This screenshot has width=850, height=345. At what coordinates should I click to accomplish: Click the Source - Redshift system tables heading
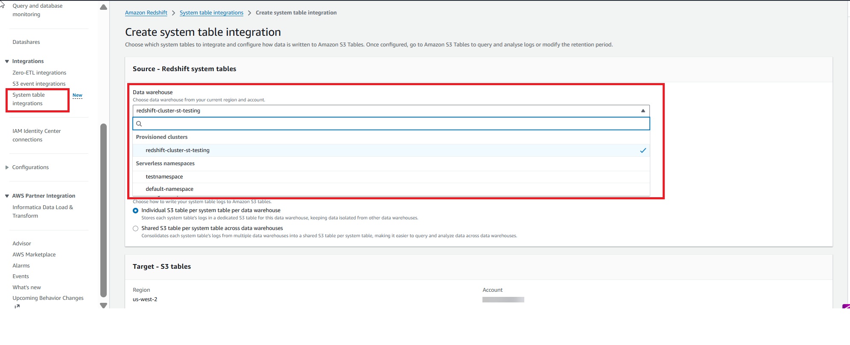(x=184, y=69)
